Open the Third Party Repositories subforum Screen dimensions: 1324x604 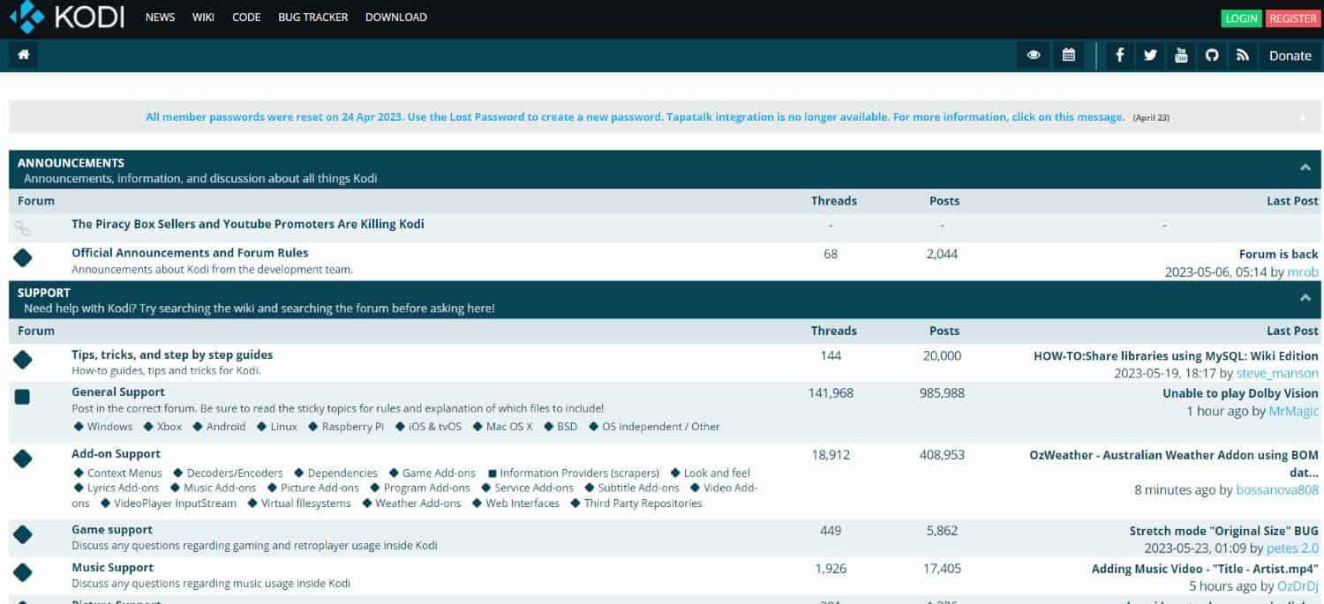643,503
